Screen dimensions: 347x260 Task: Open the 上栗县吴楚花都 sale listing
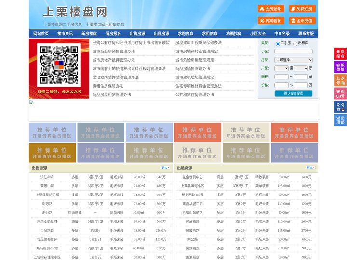[x=47, y=195]
